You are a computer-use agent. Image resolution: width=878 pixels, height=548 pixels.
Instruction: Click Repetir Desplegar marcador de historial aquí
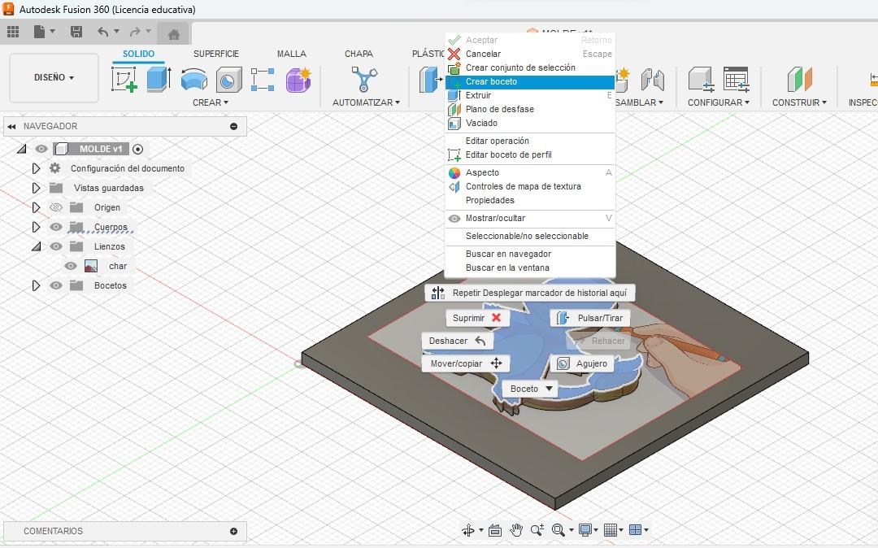(530, 293)
